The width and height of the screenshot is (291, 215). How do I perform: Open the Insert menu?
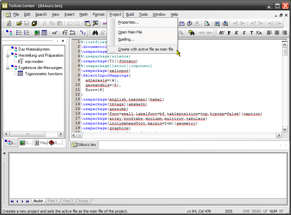tap(69, 14)
